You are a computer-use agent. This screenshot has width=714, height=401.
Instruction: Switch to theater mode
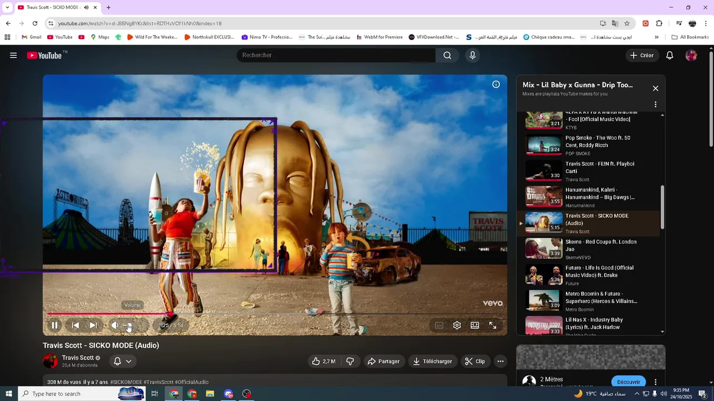tap(475, 325)
